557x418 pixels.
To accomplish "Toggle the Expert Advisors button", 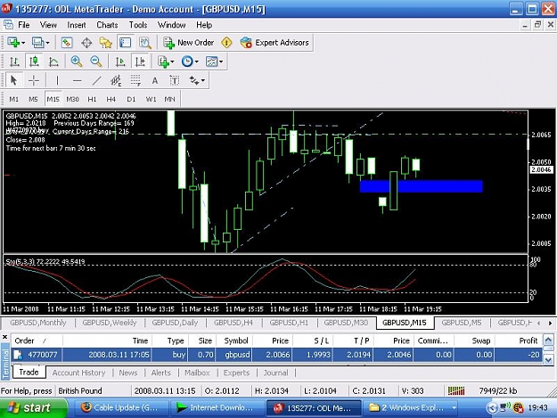I will click(x=274, y=43).
